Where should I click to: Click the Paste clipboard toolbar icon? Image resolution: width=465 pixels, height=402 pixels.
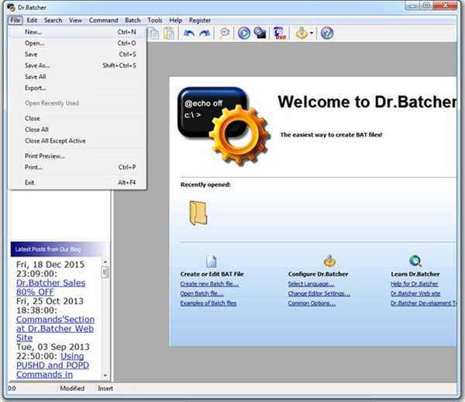pyautogui.click(x=169, y=33)
